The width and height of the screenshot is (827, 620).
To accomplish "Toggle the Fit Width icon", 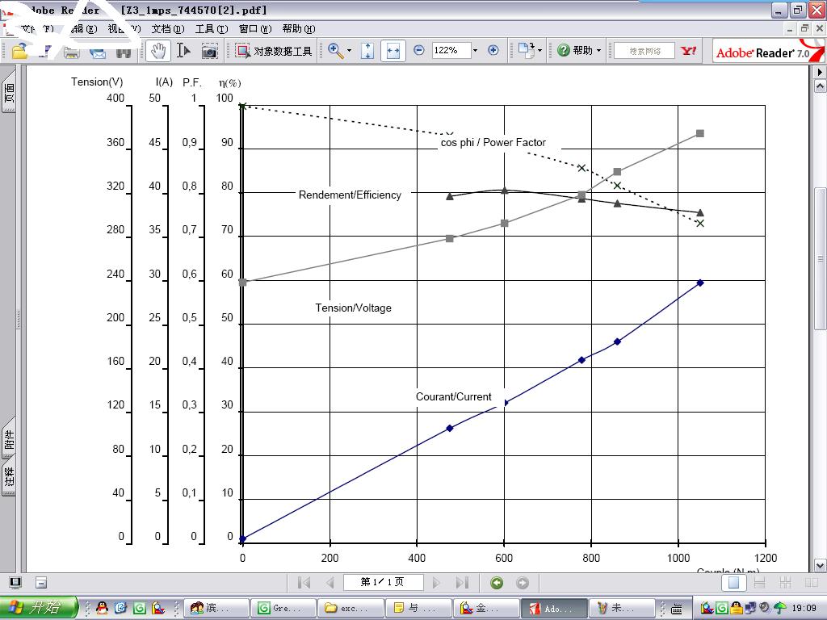I will [393, 51].
